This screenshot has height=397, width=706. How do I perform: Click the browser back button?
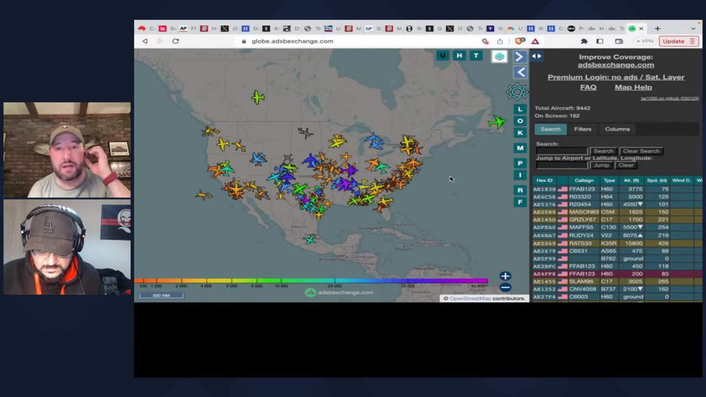145,41
